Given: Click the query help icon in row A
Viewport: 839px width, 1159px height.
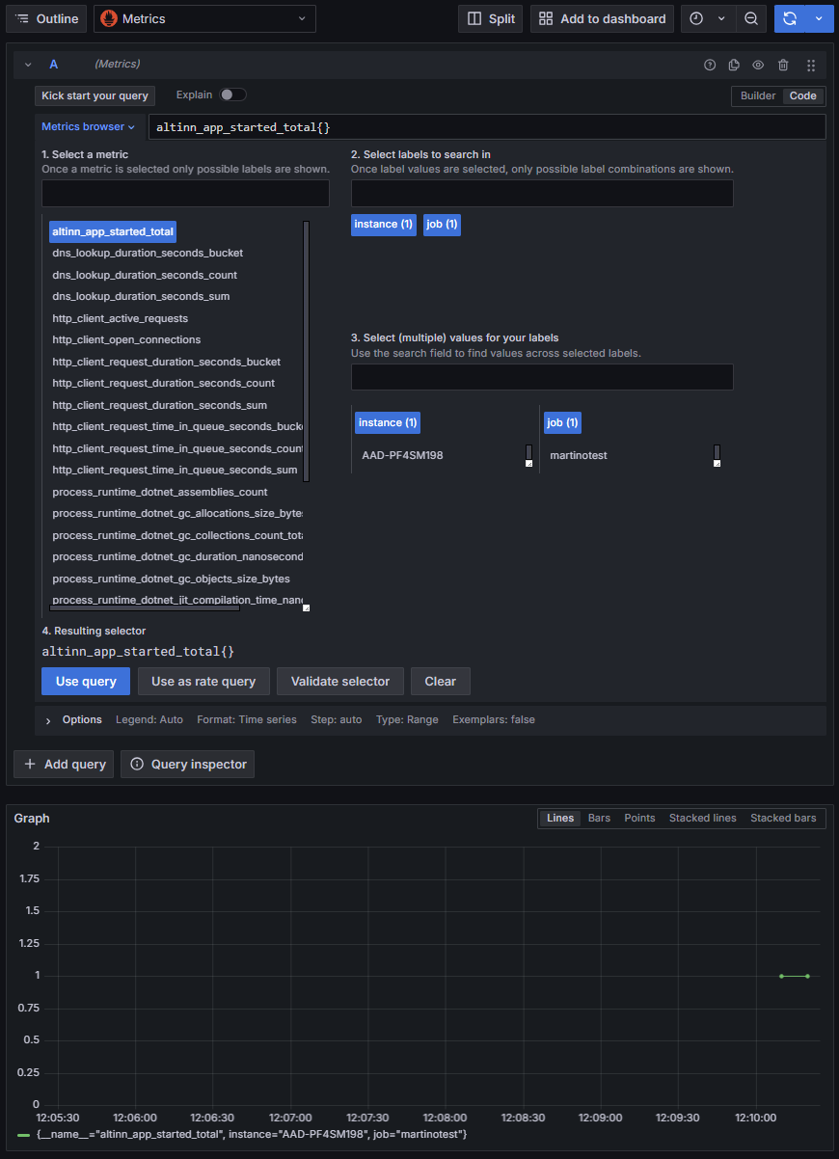Looking at the screenshot, I should [710, 65].
